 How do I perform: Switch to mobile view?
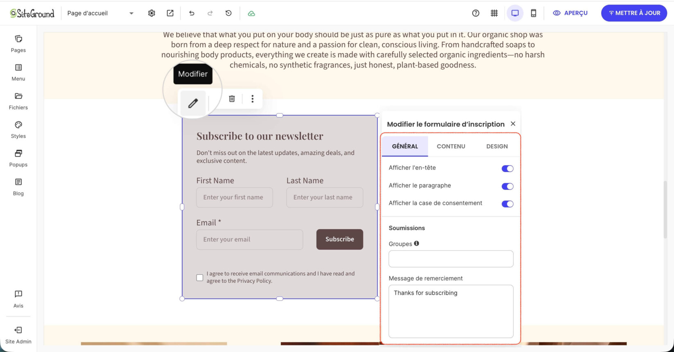(x=534, y=13)
